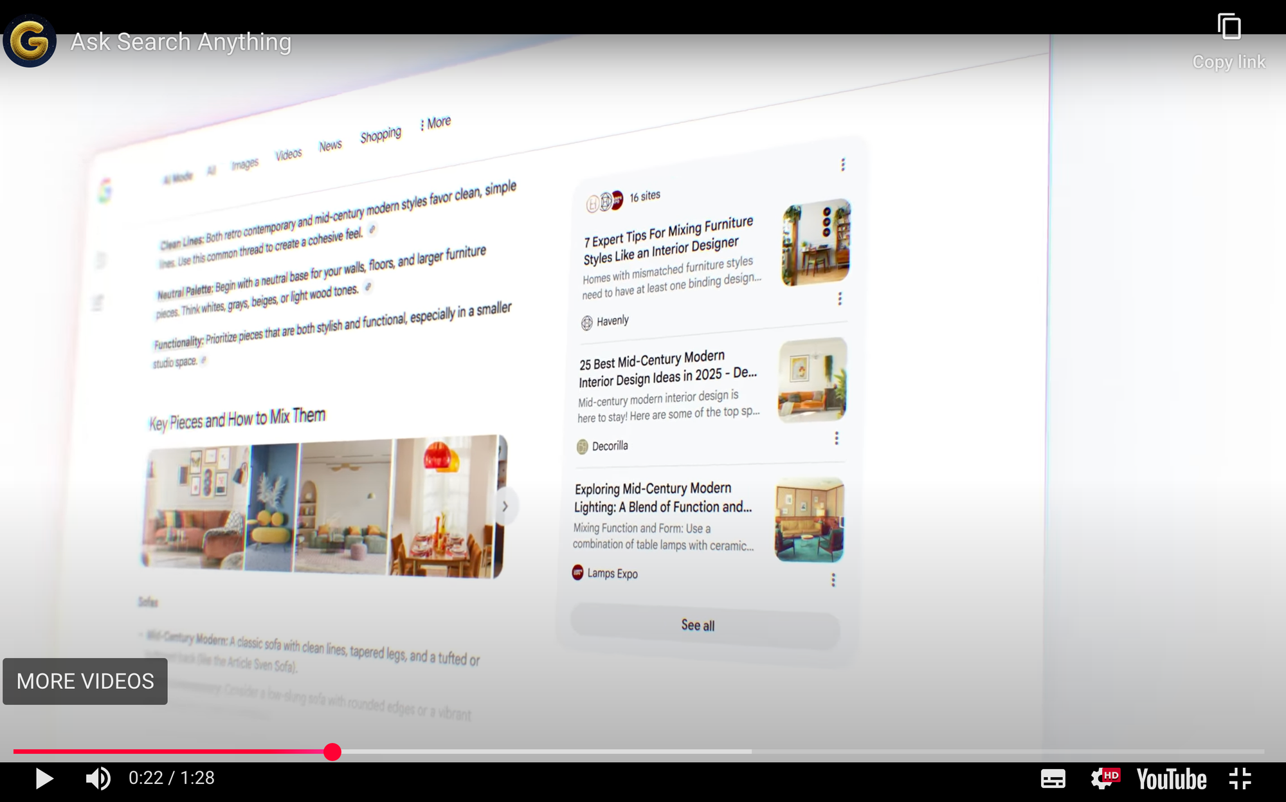Open '25 Best Mid-Century Modern Interior Design Ideas'
The width and height of the screenshot is (1286, 802).
(668, 369)
